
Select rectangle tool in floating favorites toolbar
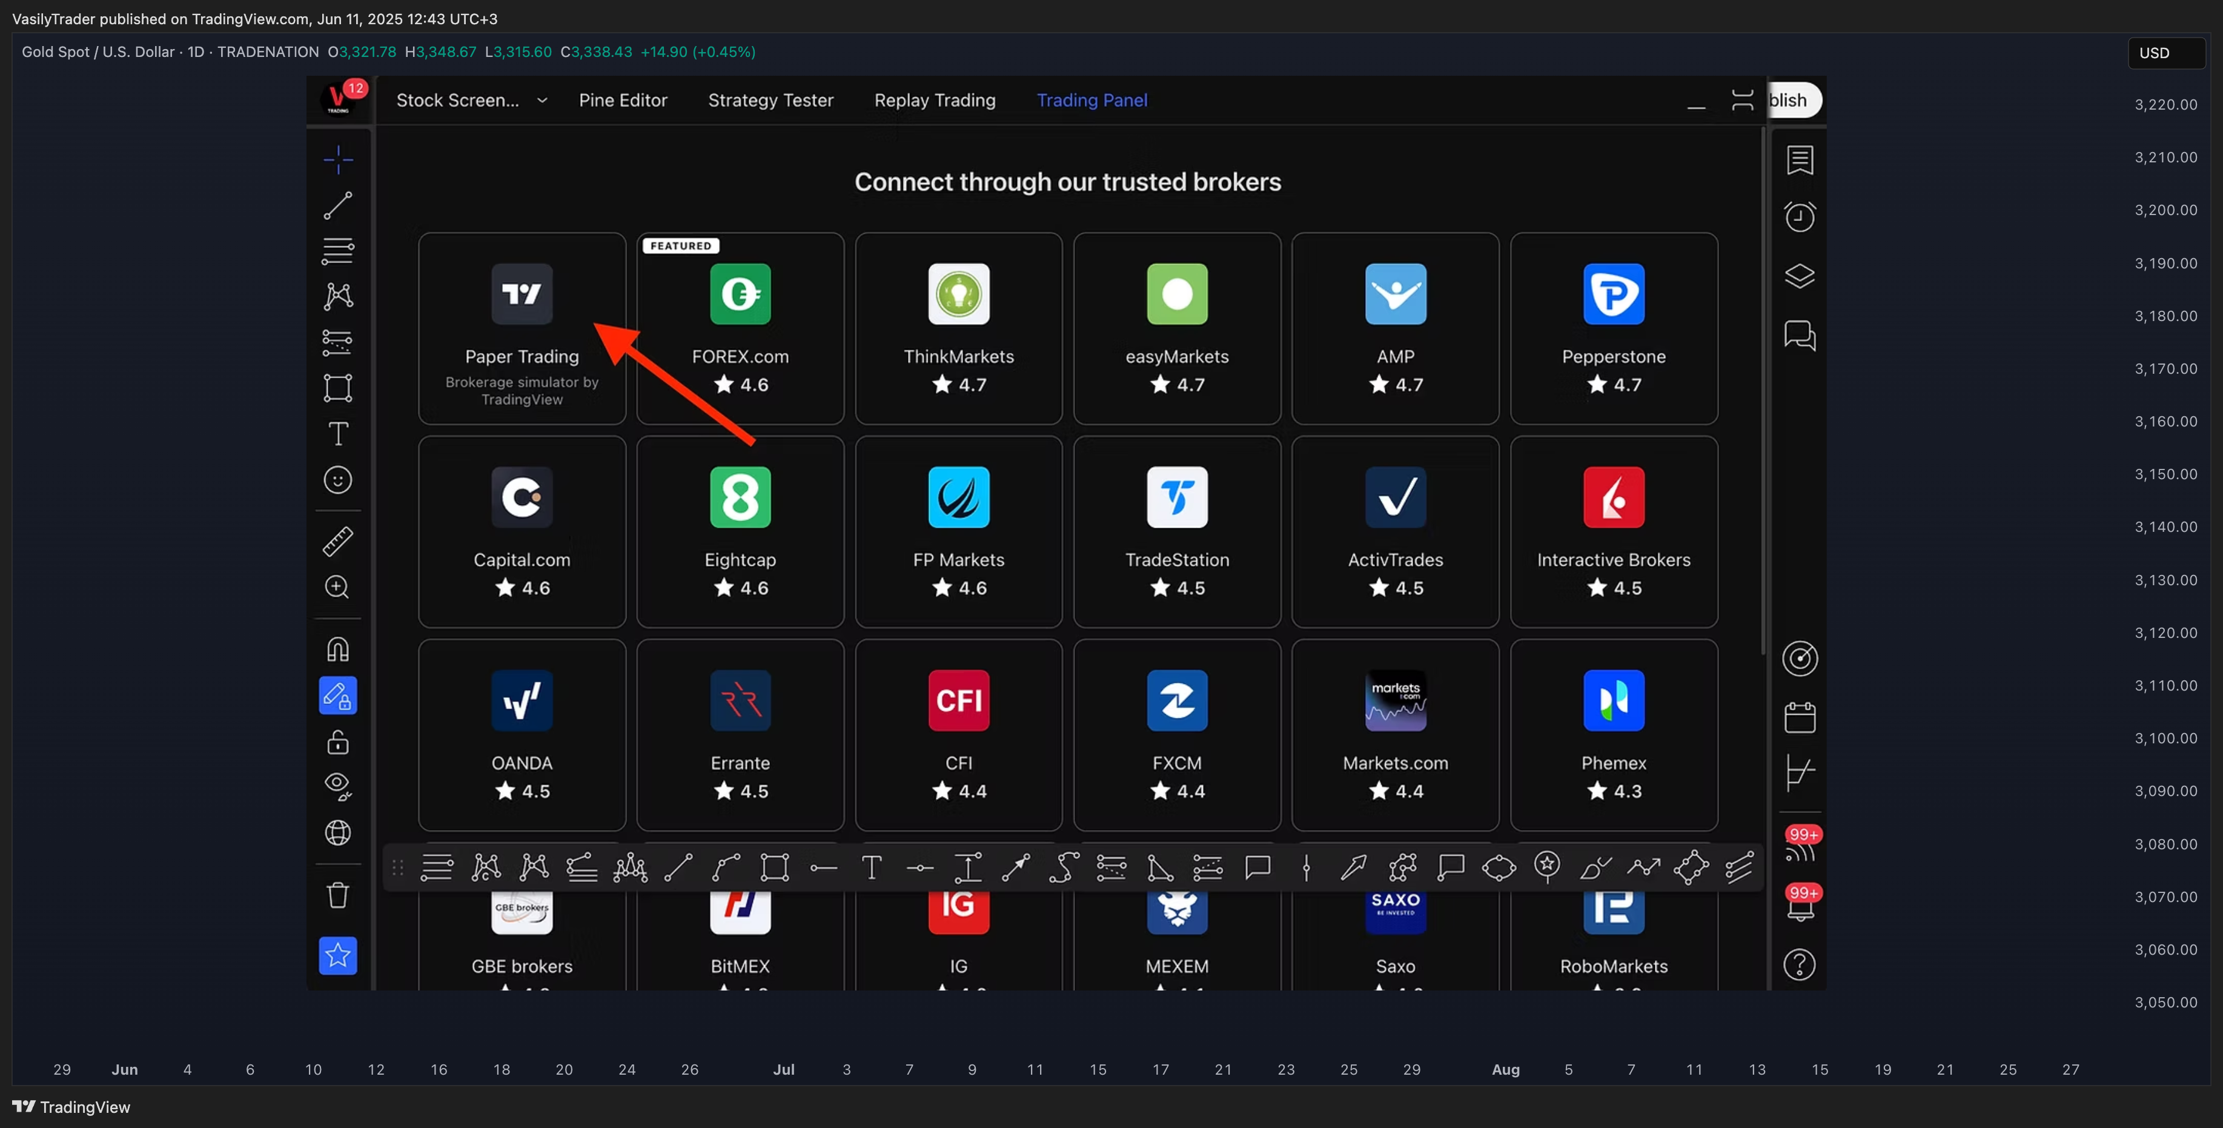click(774, 868)
